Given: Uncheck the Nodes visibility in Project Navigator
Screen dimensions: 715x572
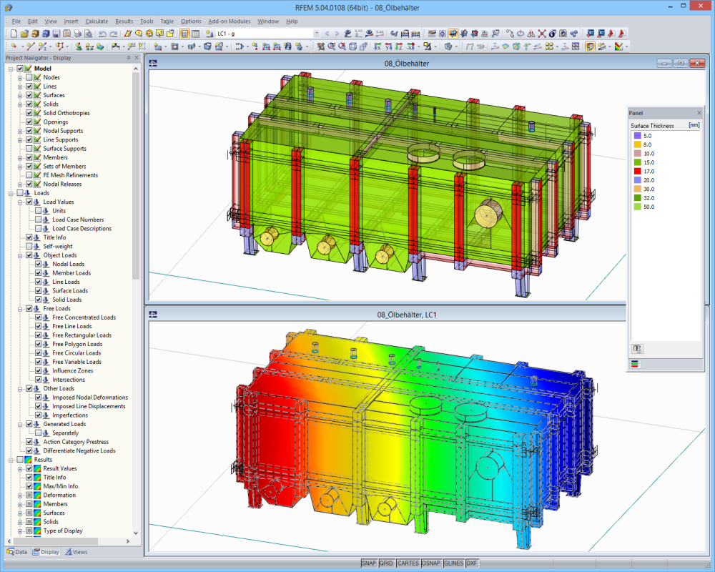Looking at the screenshot, I should pyautogui.click(x=29, y=77).
